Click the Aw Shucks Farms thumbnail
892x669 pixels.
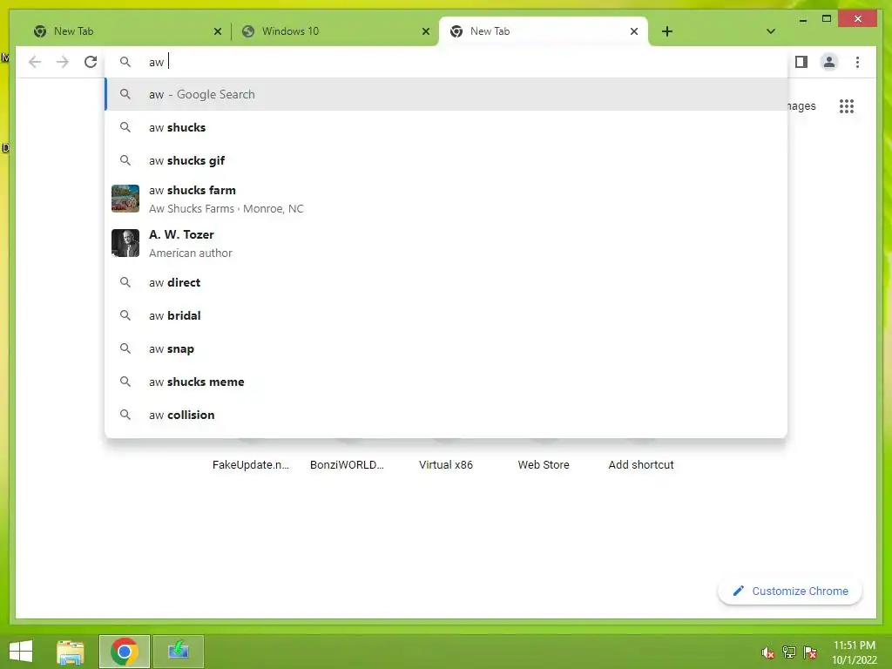click(x=125, y=199)
